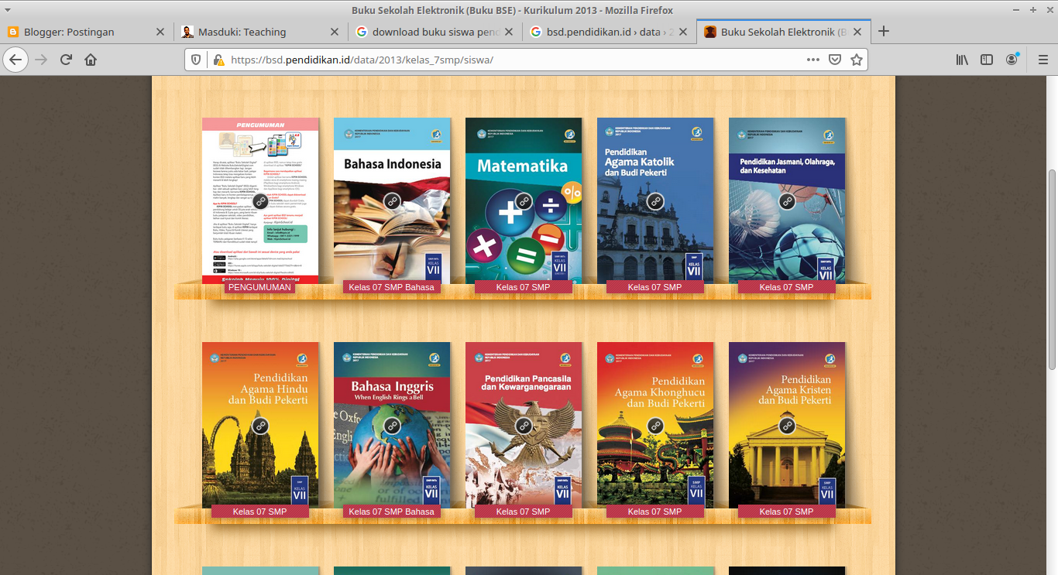Switch to Masduki: Teaching tab

[260, 32]
